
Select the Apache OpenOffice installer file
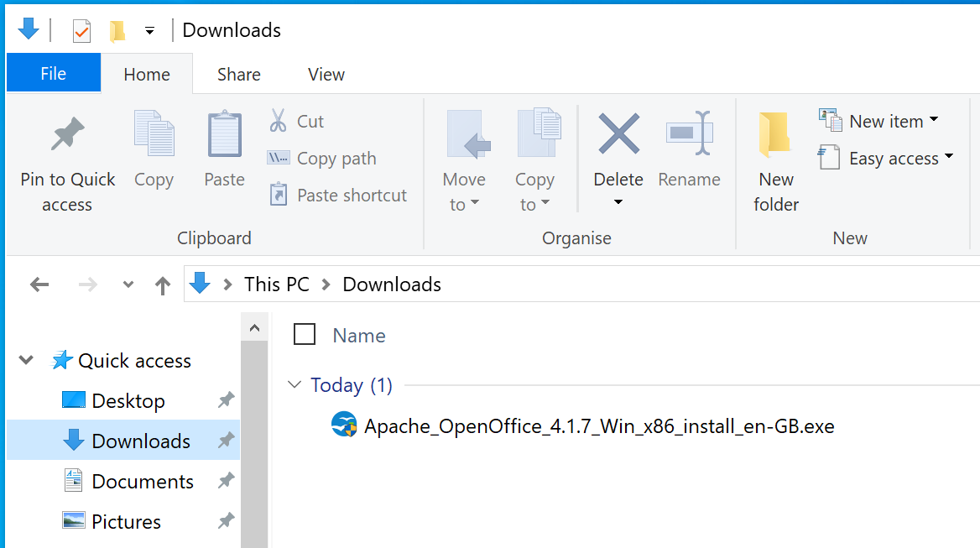[x=598, y=426]
